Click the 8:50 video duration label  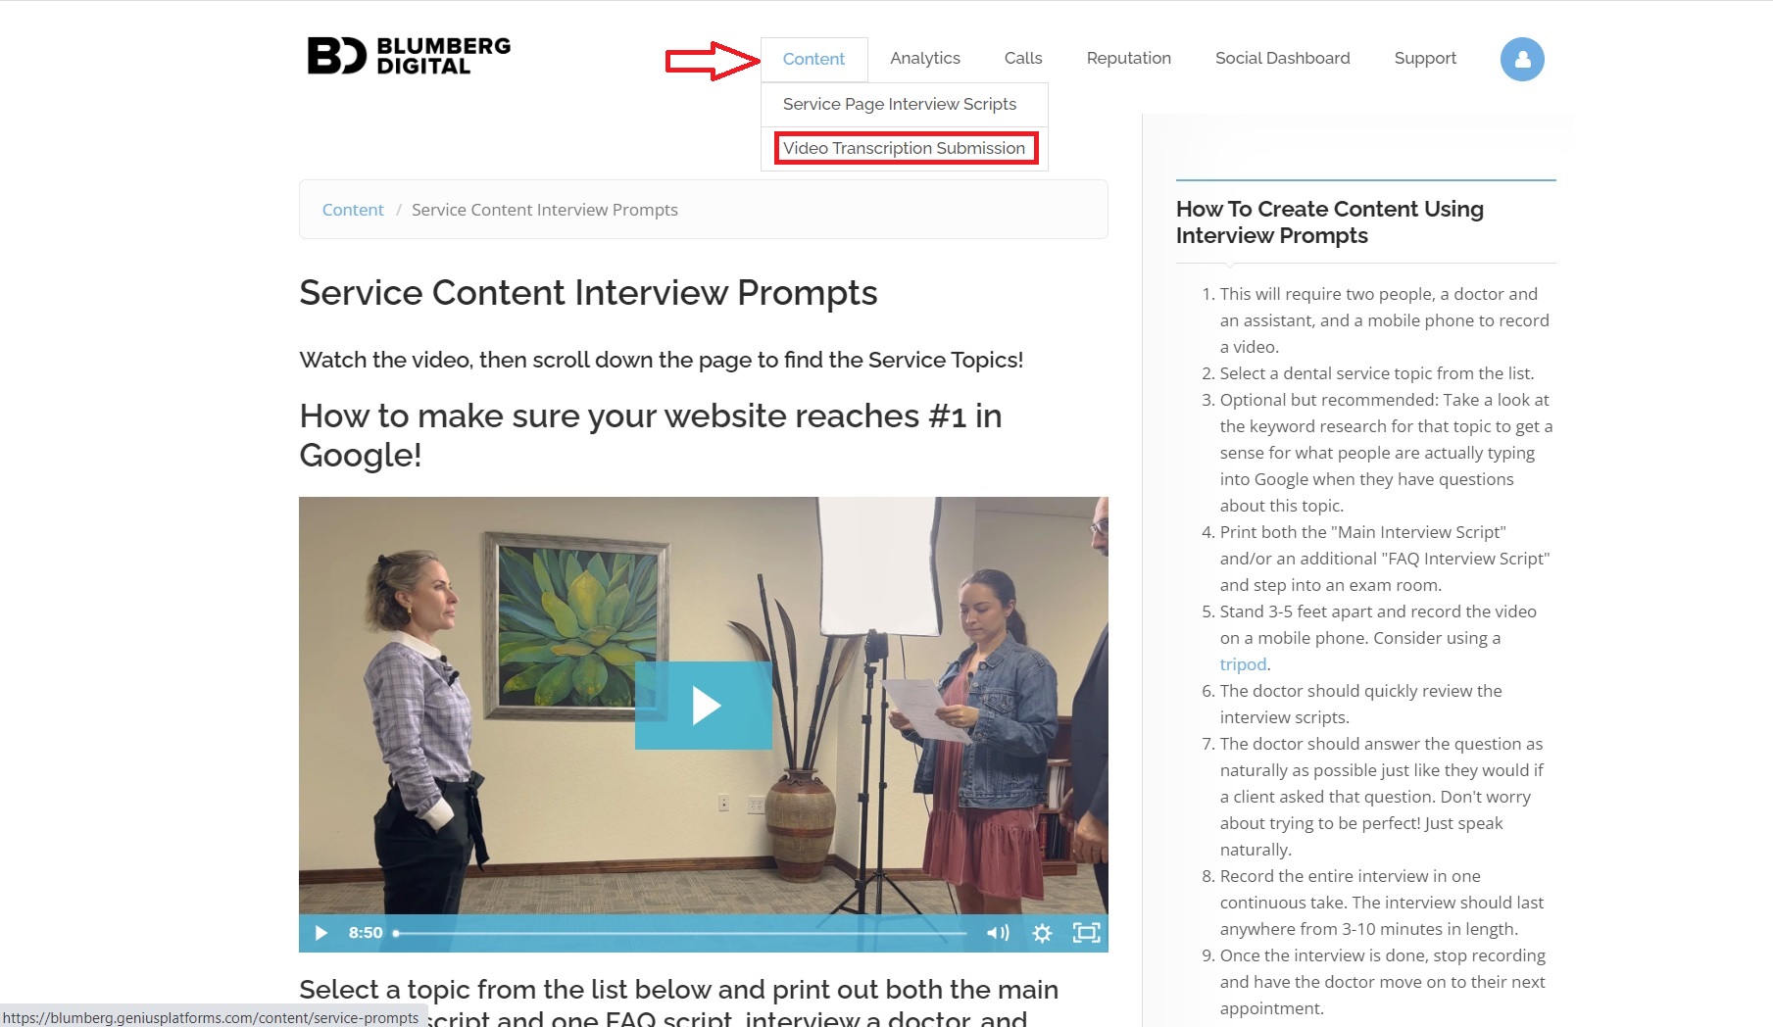pyautogui.click(x=366, y=933)
